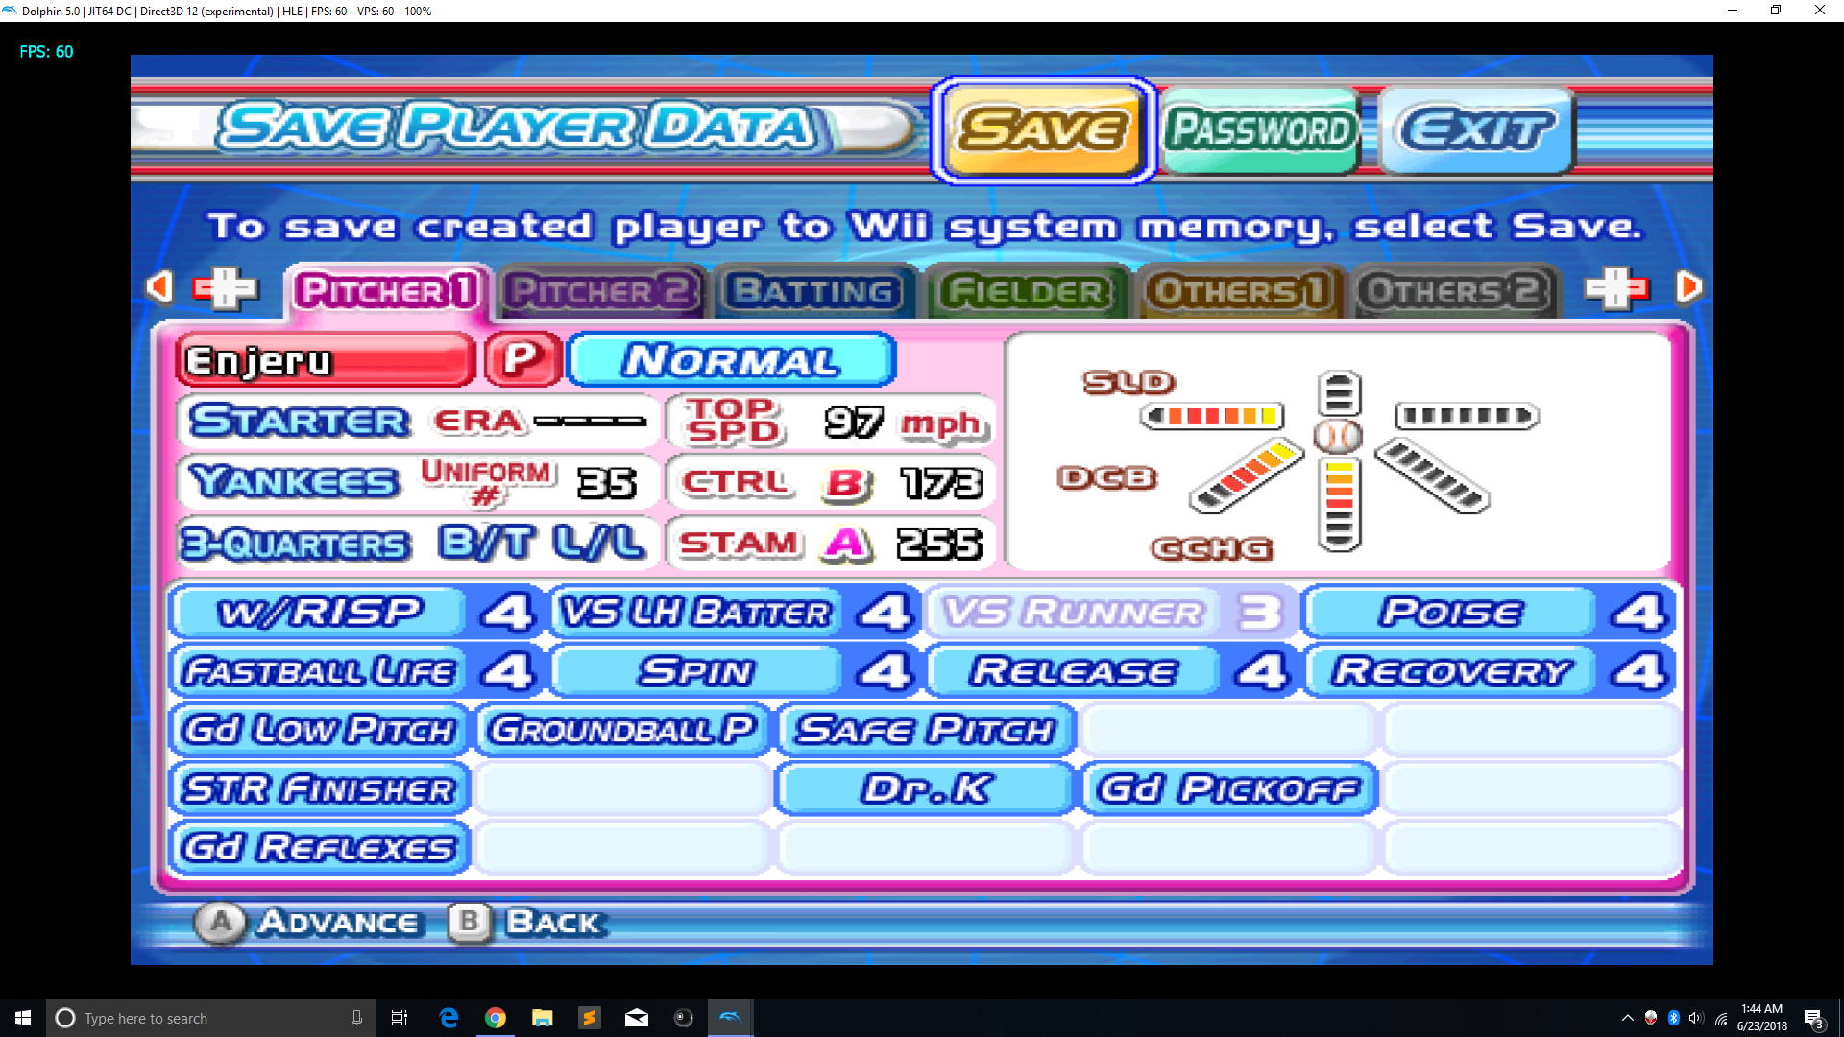Click the baseball icon in pitch chart
Screen dimensions: 1844x1037
[x=1338, y=437]
